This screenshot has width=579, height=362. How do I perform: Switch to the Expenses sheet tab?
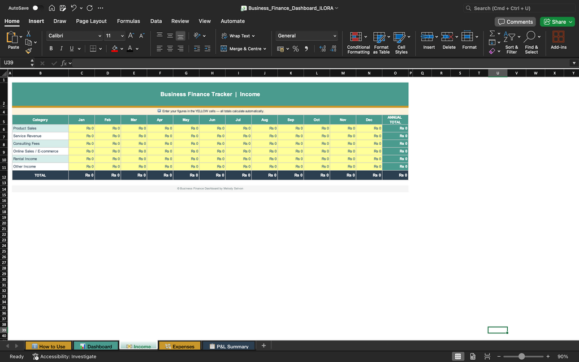pos(180,346)
